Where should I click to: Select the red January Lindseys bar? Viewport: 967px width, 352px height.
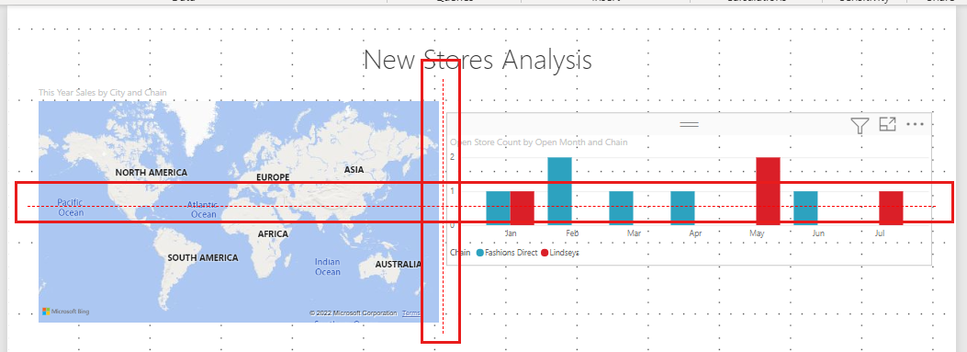pos(523,208)
